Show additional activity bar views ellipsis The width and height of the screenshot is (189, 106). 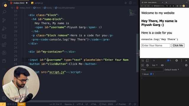(4, 69)
